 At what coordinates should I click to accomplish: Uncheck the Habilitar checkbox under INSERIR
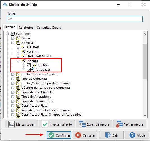click(x=29, y=65)
